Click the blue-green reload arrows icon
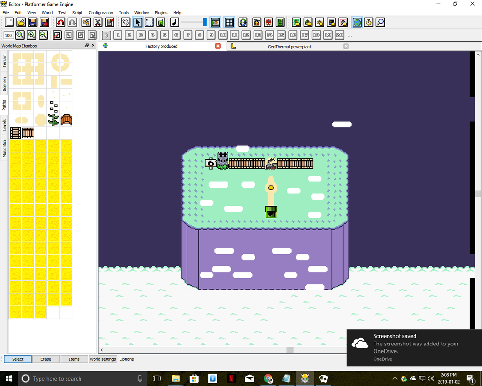The height and width of the screenshot is (386, 482). [243, 22]
